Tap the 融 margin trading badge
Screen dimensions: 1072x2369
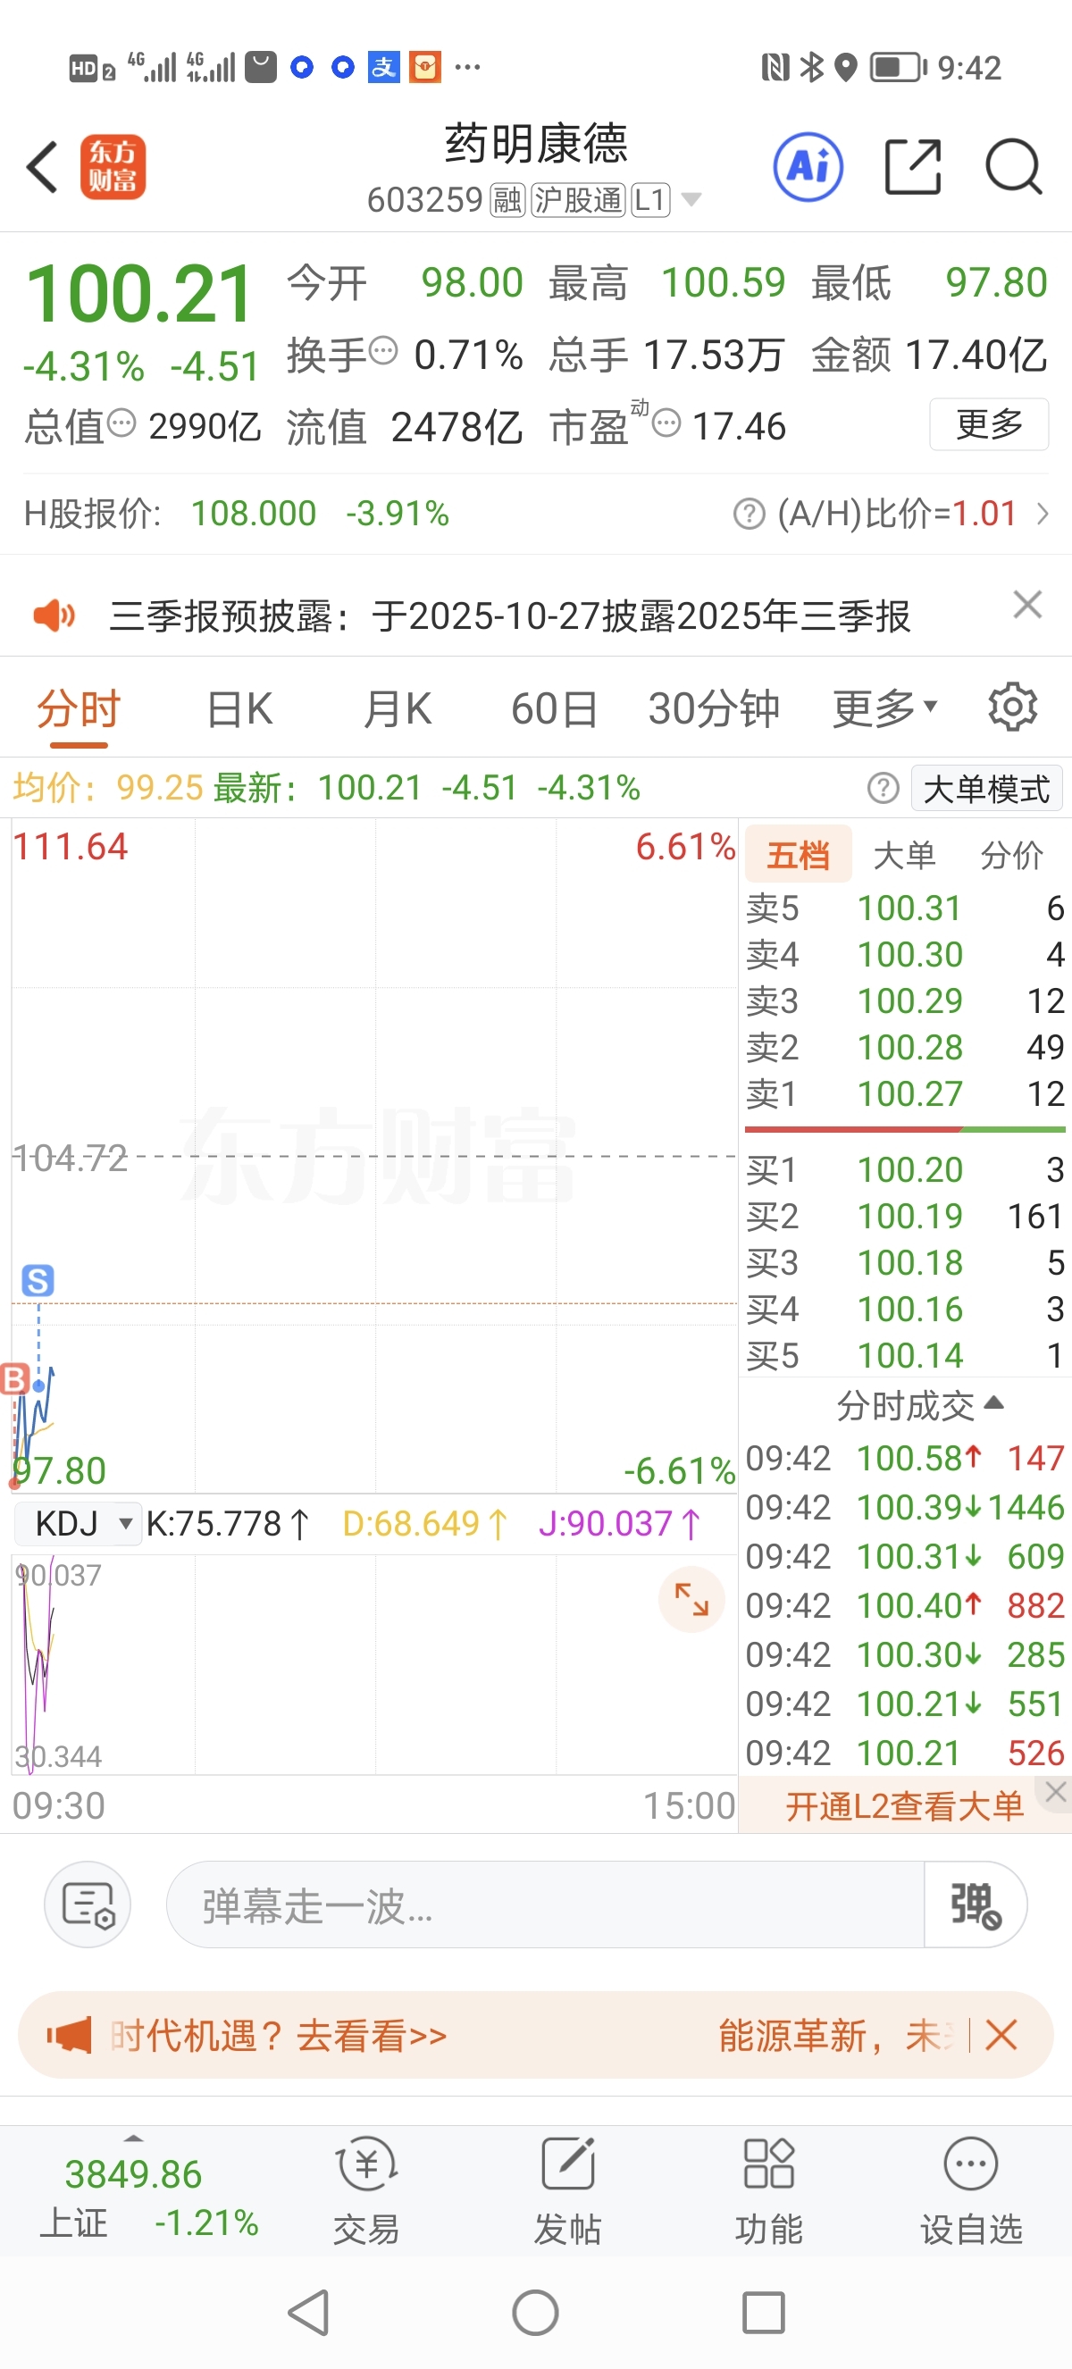[x=507, y=199]
